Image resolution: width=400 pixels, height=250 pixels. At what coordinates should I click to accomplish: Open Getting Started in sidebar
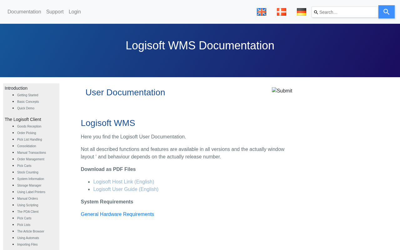point(28,95)
